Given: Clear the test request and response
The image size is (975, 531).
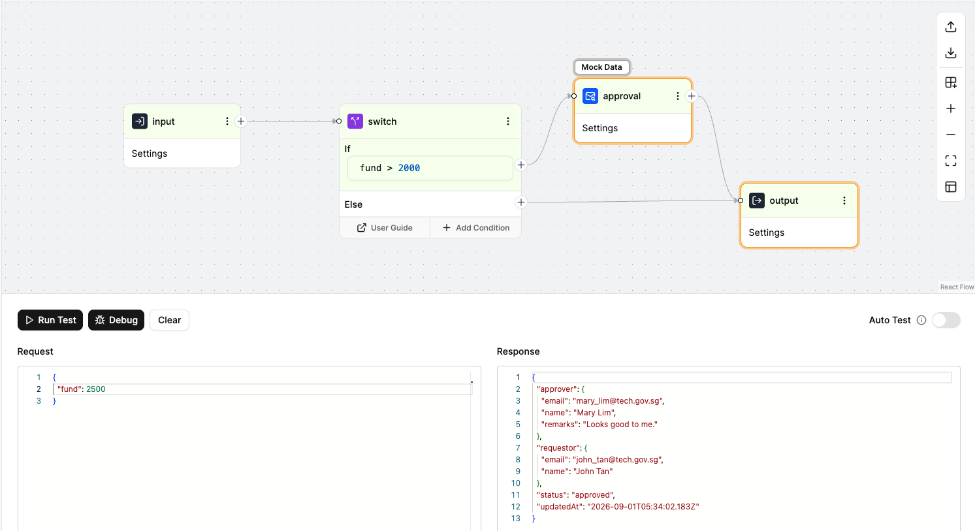Looking at the screenshot, I should (x=170, y=320).
